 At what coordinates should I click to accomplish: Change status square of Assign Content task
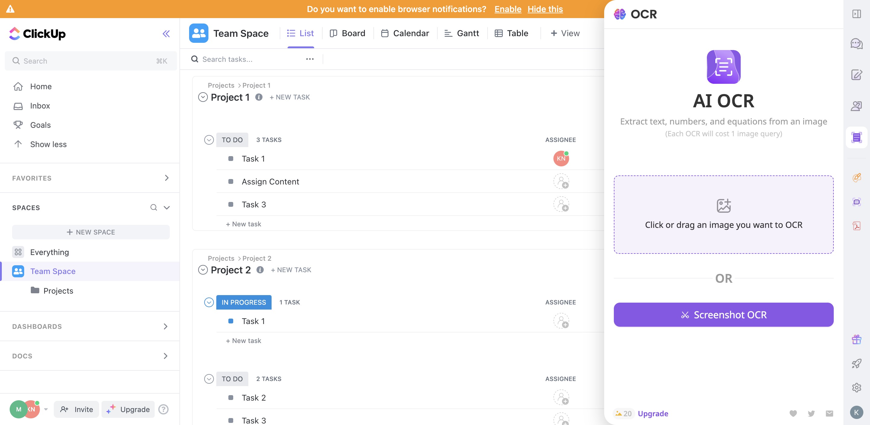[x=231, y=181]
